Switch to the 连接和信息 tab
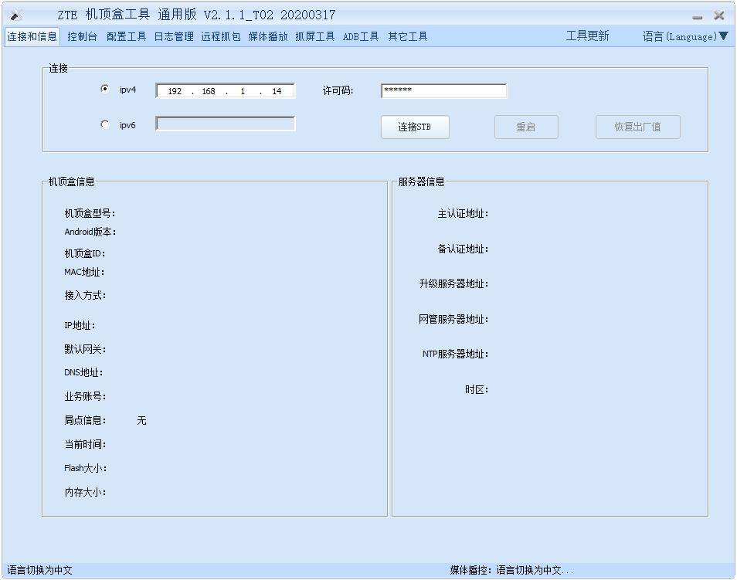737x580 pixels. [x=32, y=36]
